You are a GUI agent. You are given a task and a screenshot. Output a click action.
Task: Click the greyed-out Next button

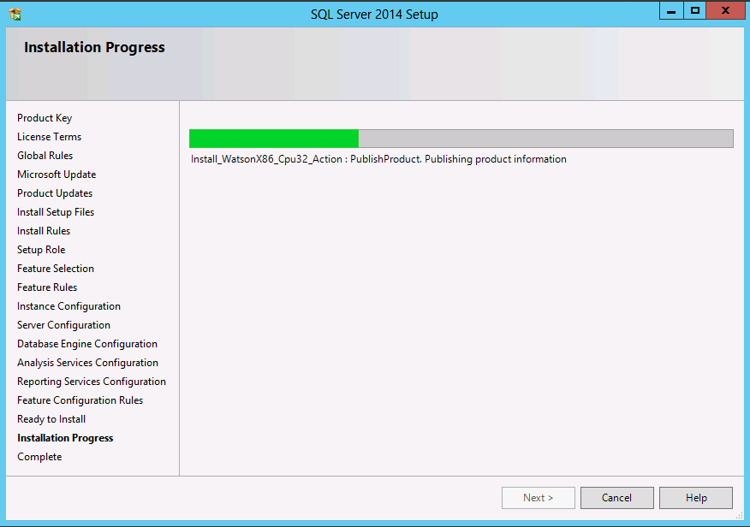point(539,498)
